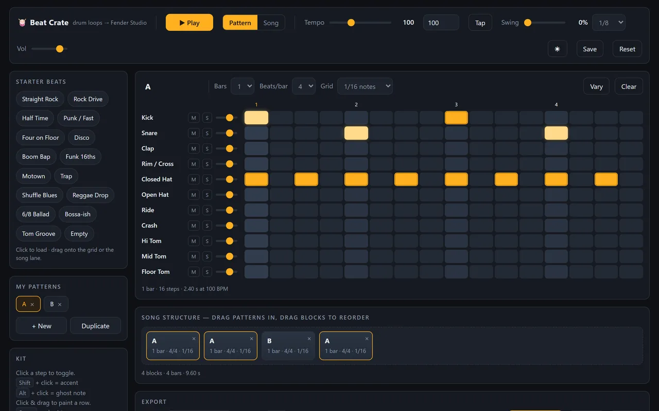Mute the Crash track
Screen dimensions: 659x411
(194, 226)
